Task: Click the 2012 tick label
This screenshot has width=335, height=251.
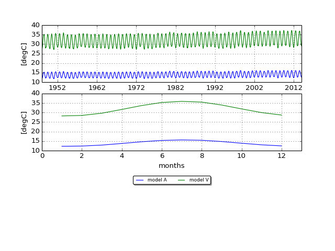Action: 293,88
